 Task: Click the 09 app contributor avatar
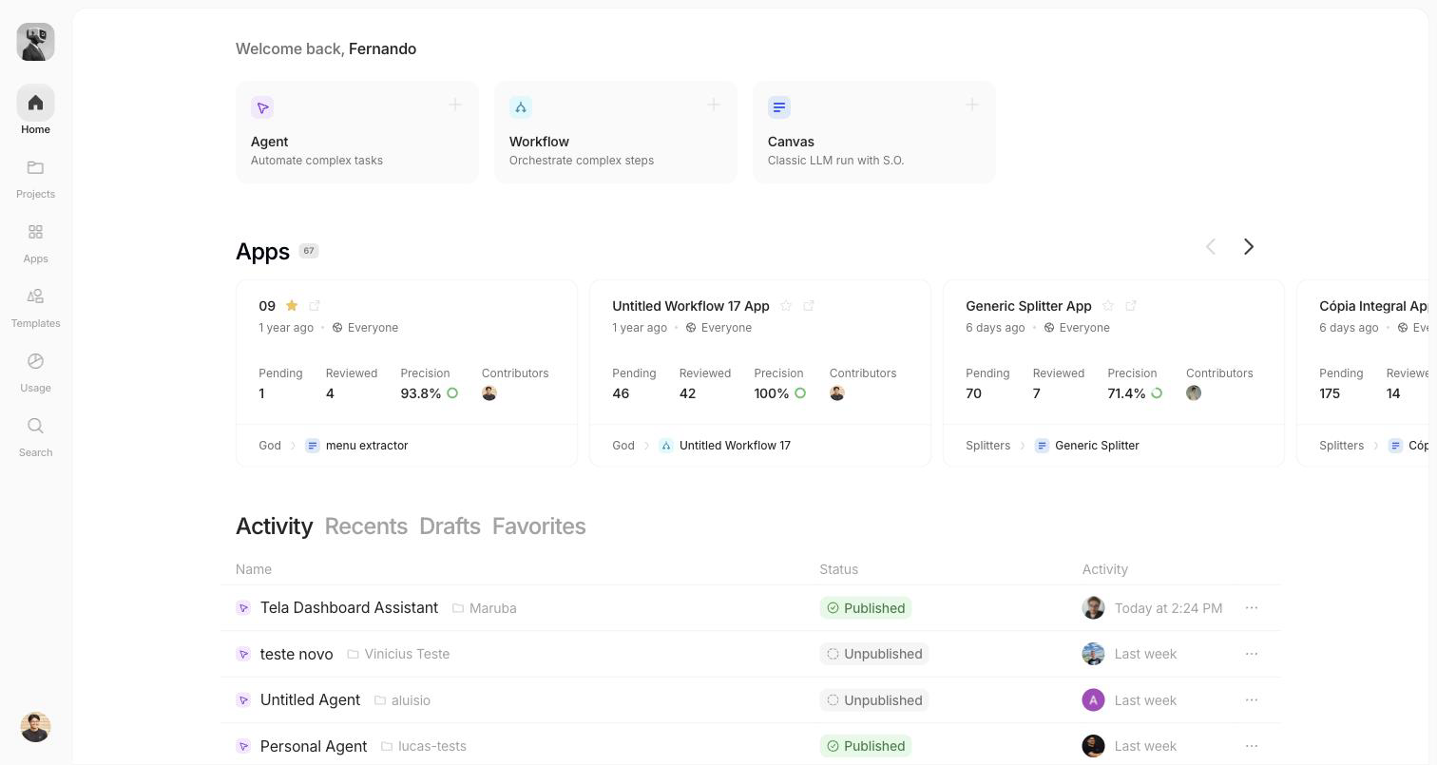click(489, 393)
